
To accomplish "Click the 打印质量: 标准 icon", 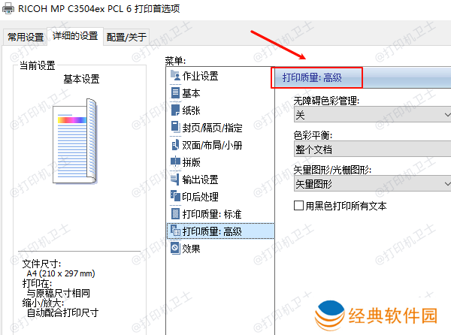I will pos(175,213).
